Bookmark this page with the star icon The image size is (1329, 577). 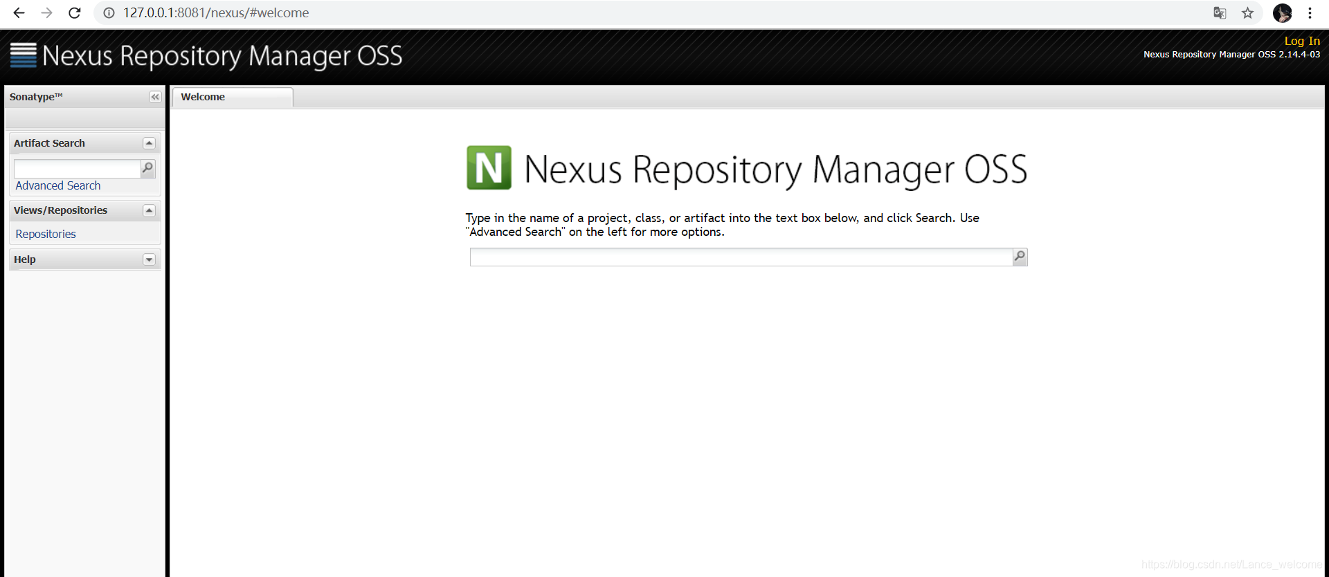click(1247, 13)
